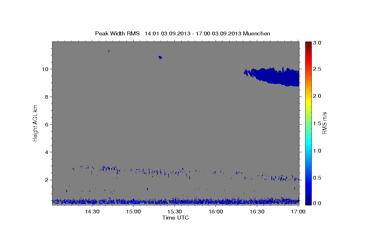Click the colorbar value 2.5
370x246 pixels.
click(318, 69)
